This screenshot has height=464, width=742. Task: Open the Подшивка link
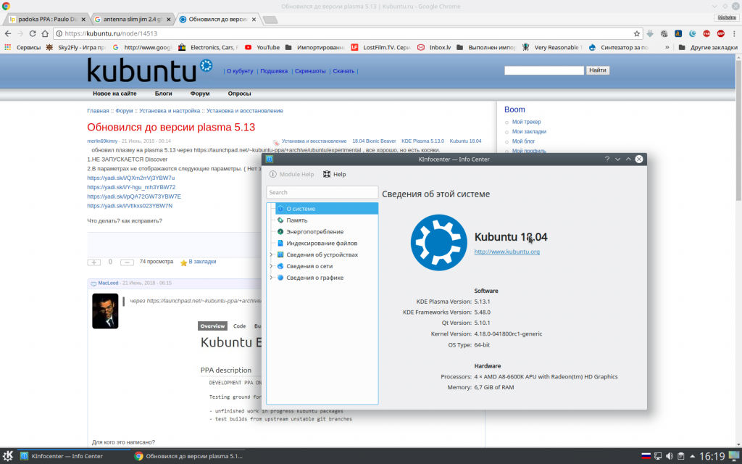(x=274, y=71)
